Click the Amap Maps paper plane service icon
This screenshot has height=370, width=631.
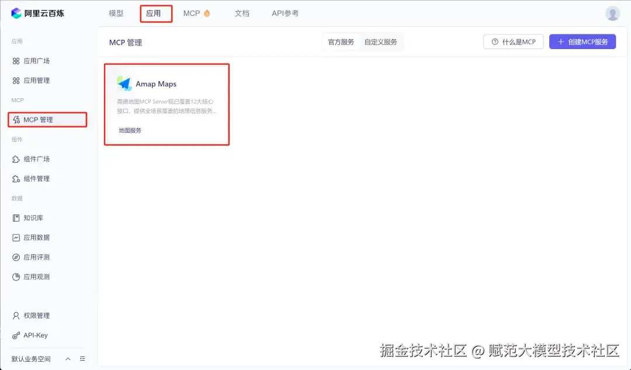(x=124, y=82)
